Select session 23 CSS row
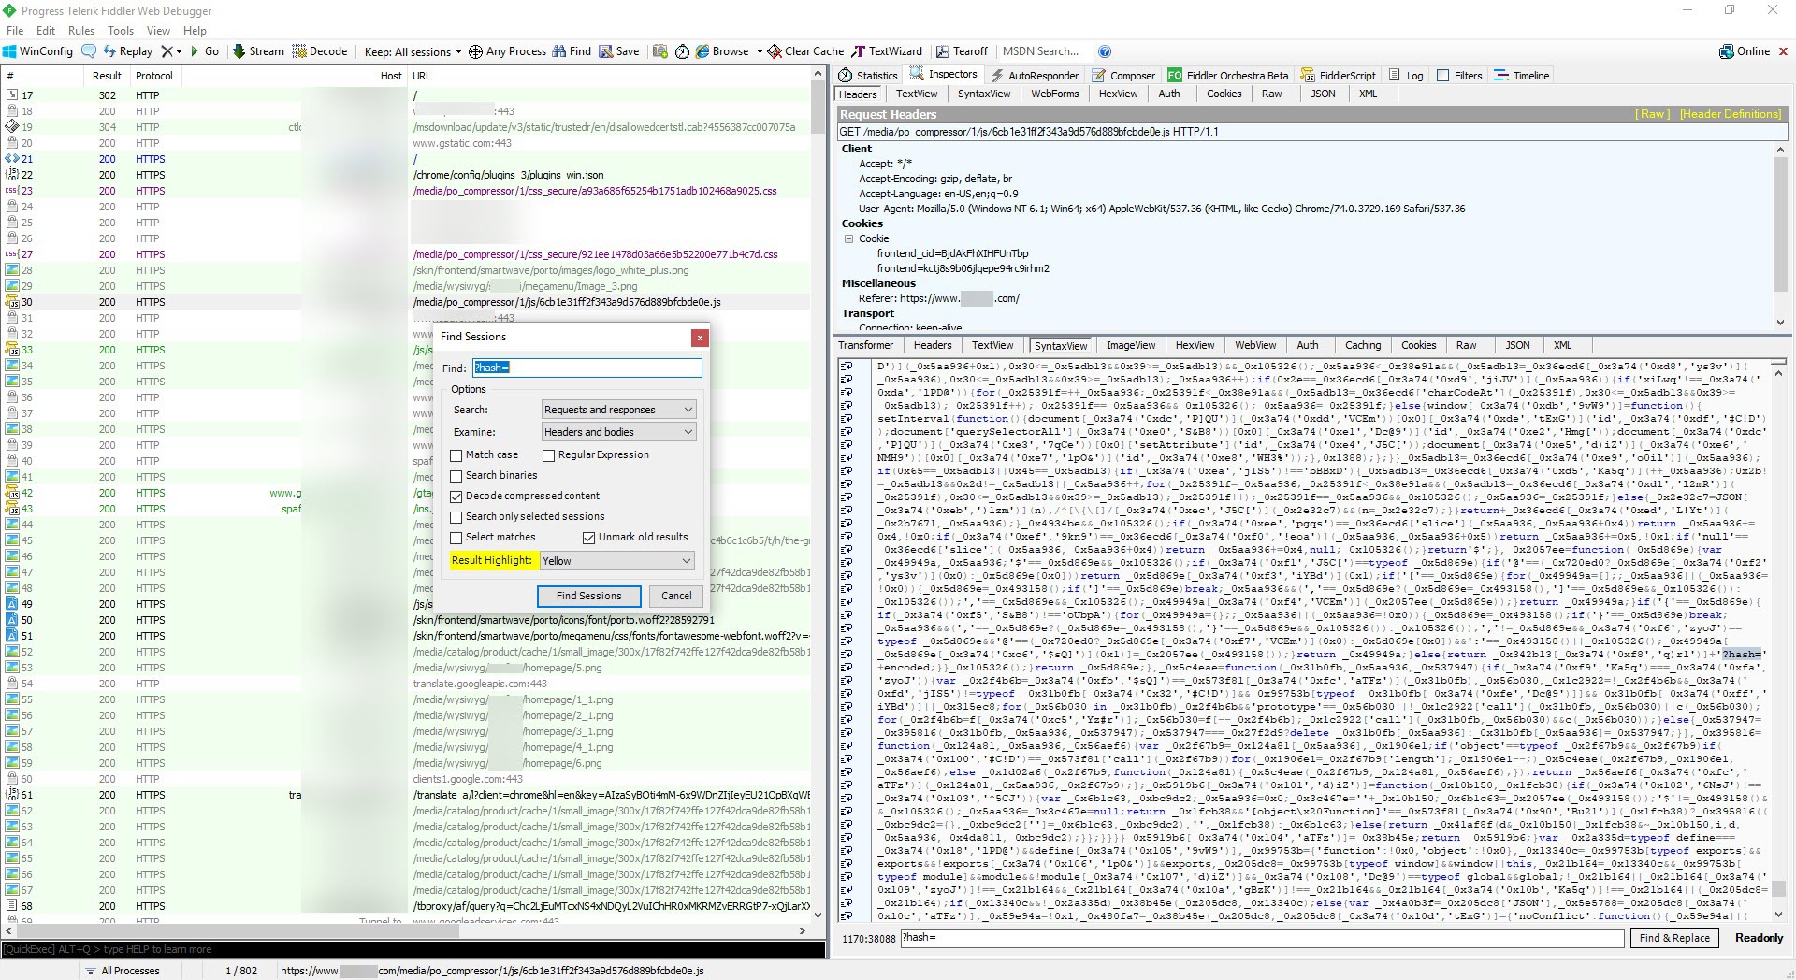 click(406, 191)
